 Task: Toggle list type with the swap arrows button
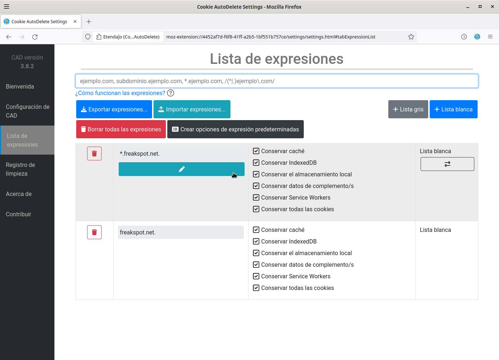tap(447, 164)
